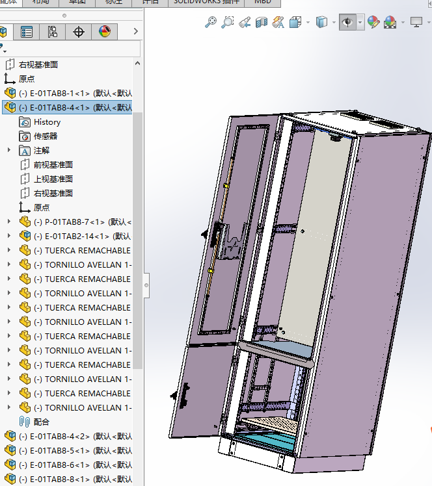Click the 传感器 sensors folder icon
432x486 pixels.
[x=25, y=136]
